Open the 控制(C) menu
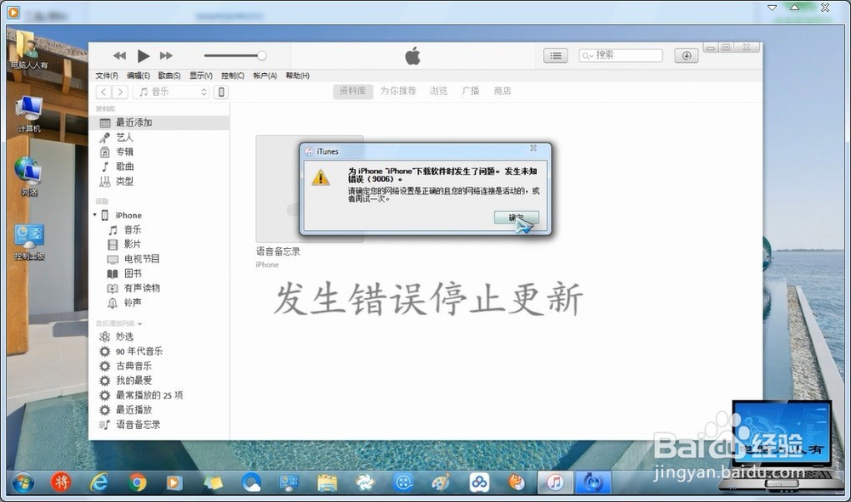Image resolution: width=851 pixels, height=502 pixels. tap(233, 76)
